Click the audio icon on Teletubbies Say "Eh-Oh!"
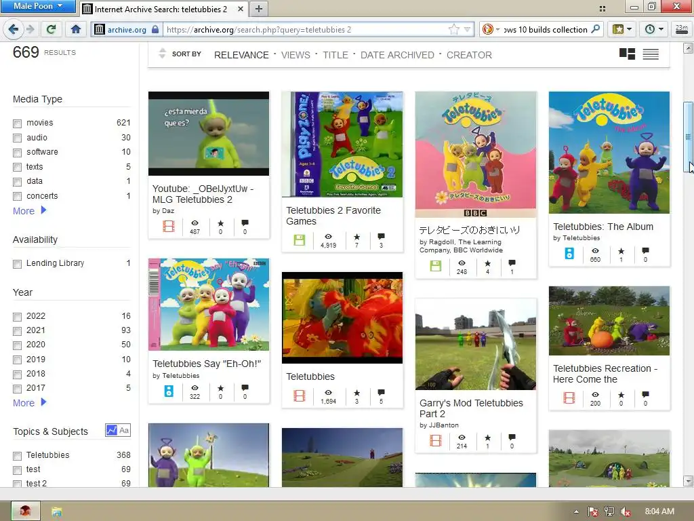The height and width of the screenshot is (521, 694). [169, 391]
